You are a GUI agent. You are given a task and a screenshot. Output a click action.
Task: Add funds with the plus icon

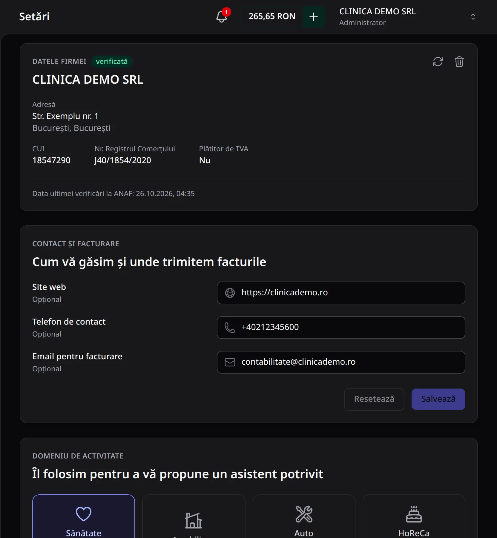[x=314, y=17]
